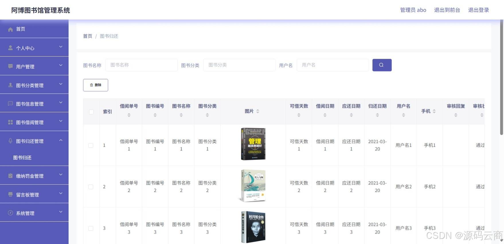This screenshot has height=244, width=504.
Task: Click the 首页 breadcrumb link
Action: pyautogui.click(x=88, y=36)
